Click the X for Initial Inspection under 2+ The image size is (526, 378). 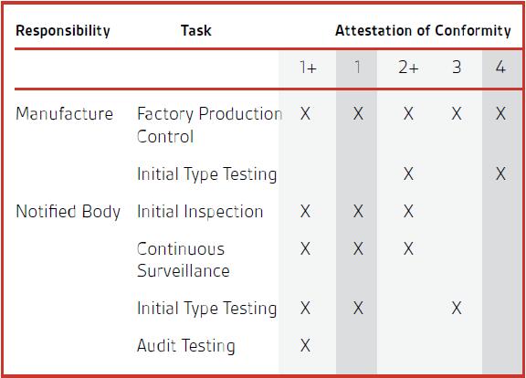pos(408,211)
